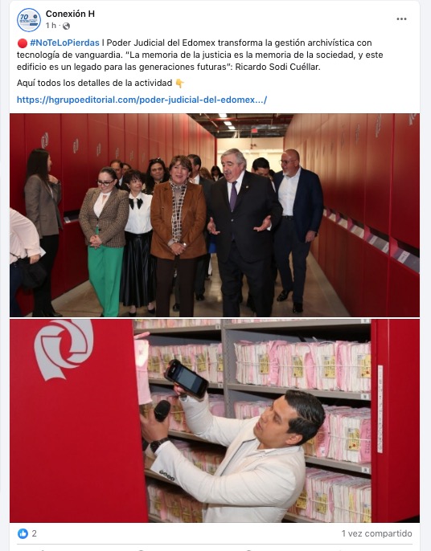The image size is (431, 551).
Task: Click the pointing-down hand emoji
Action: [180, 84]
